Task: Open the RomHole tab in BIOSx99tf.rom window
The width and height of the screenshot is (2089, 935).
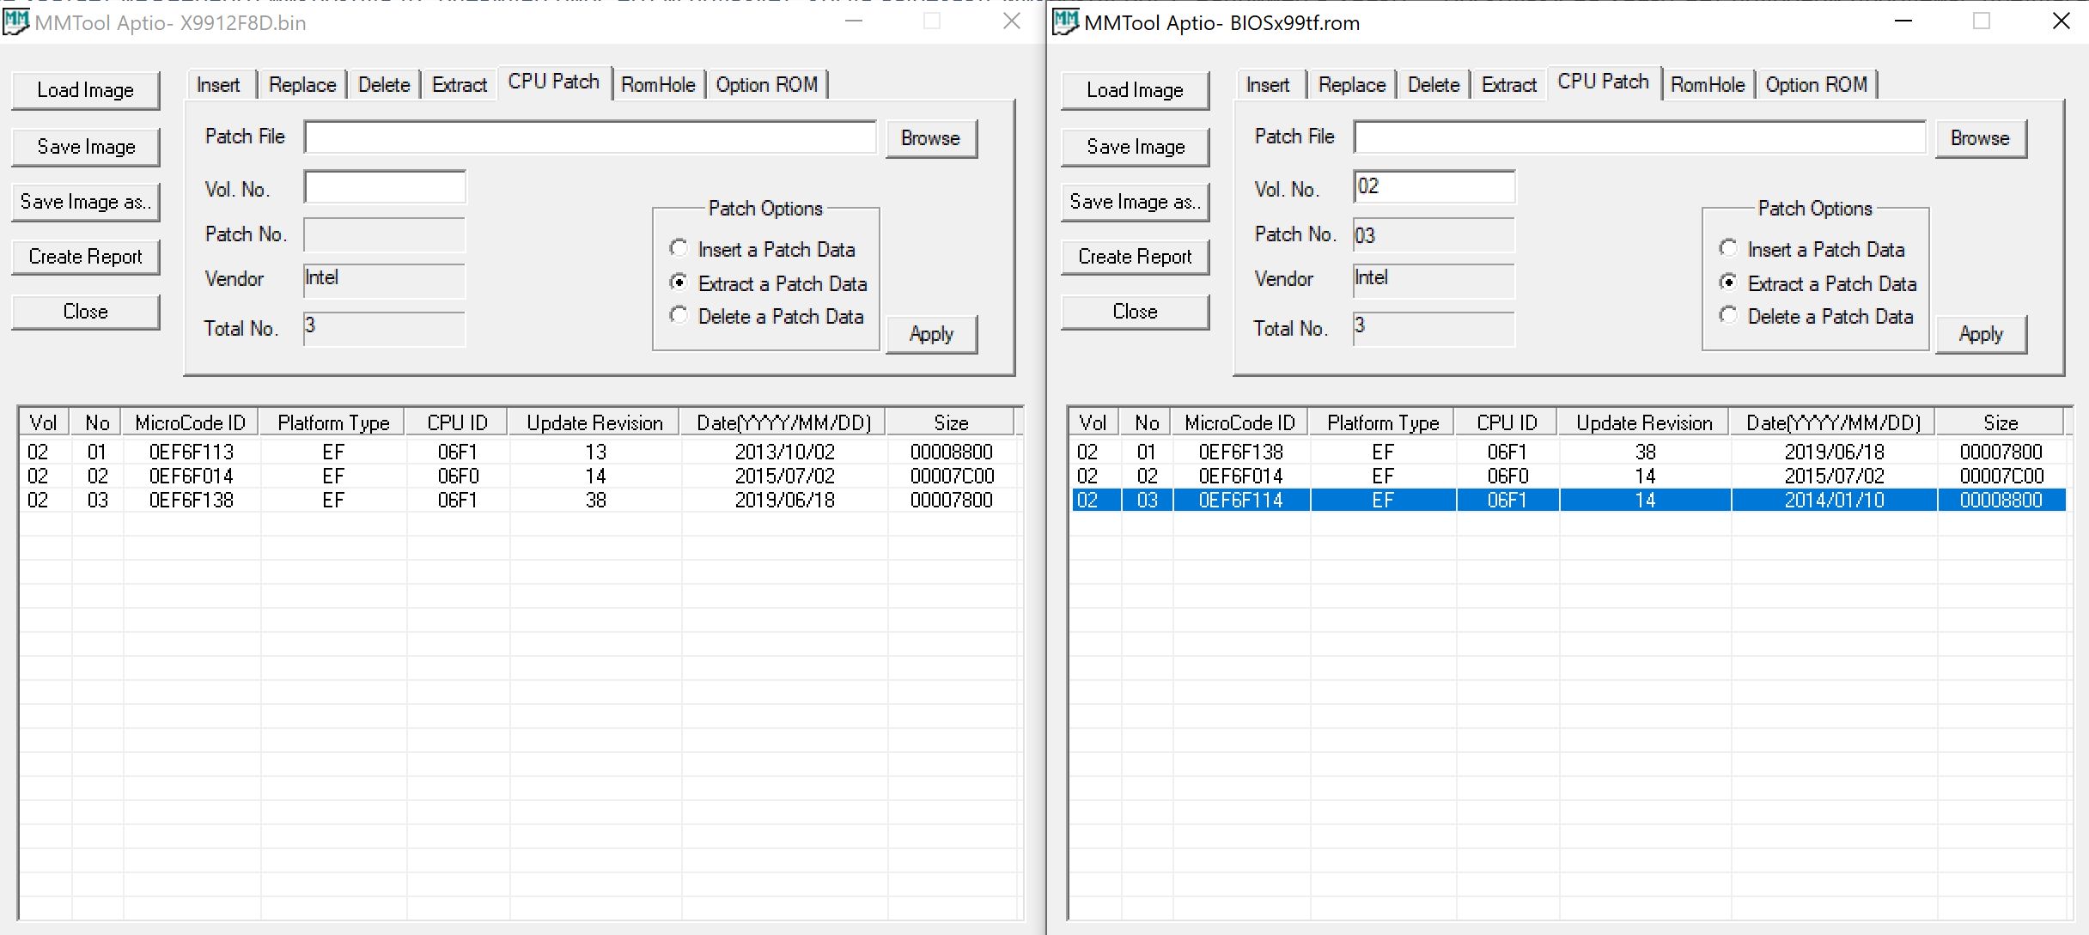Action: pyautogui.click(x=1707, y=85)
